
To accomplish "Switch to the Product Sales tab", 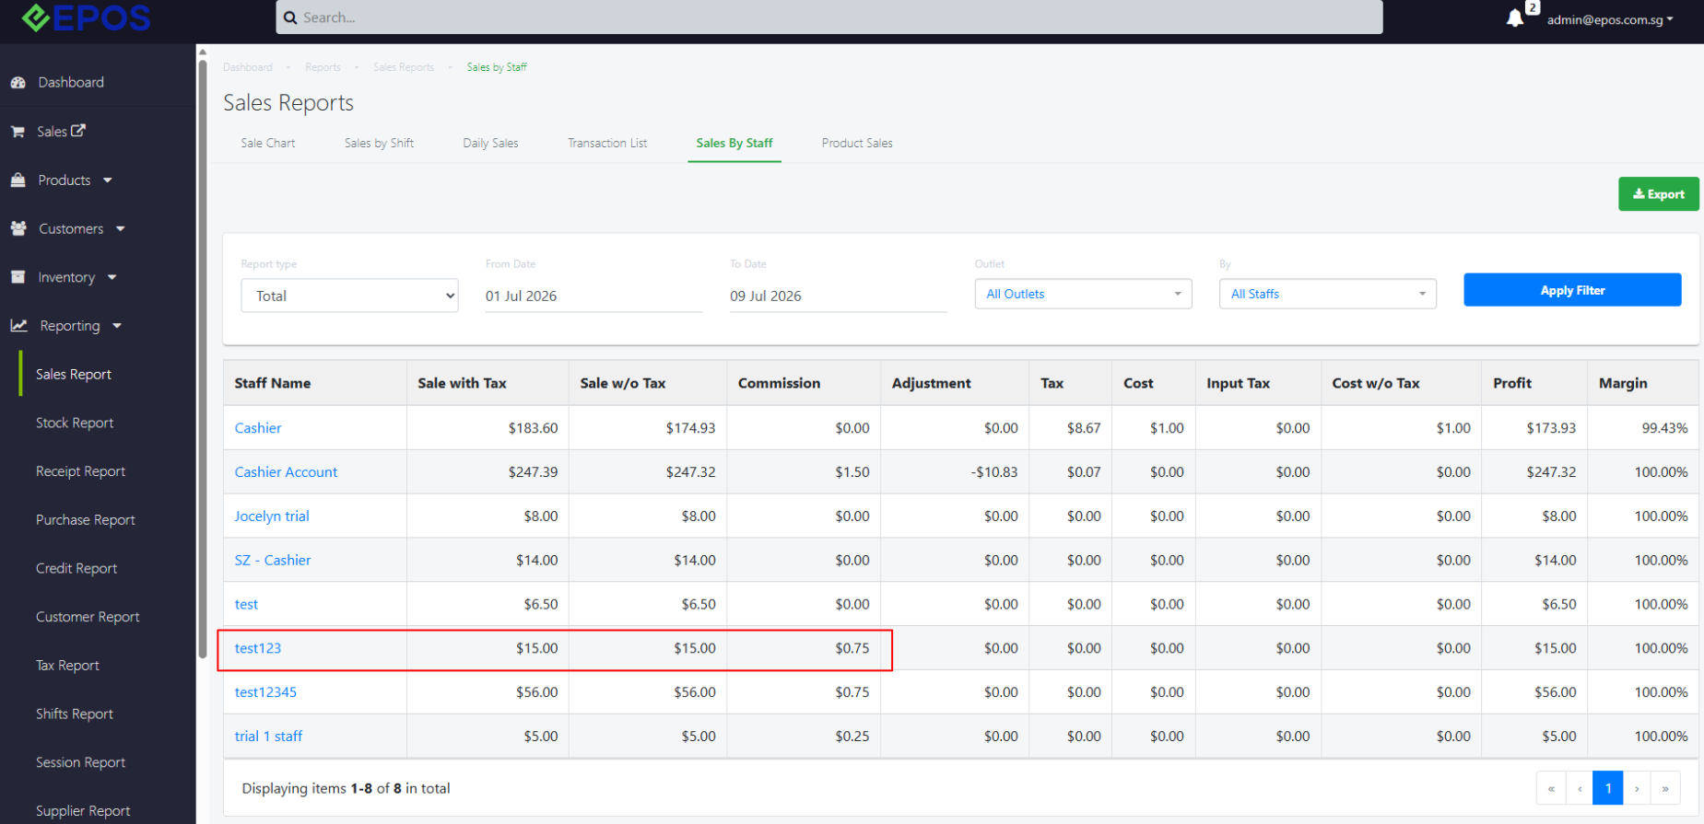I will [857, 143].
